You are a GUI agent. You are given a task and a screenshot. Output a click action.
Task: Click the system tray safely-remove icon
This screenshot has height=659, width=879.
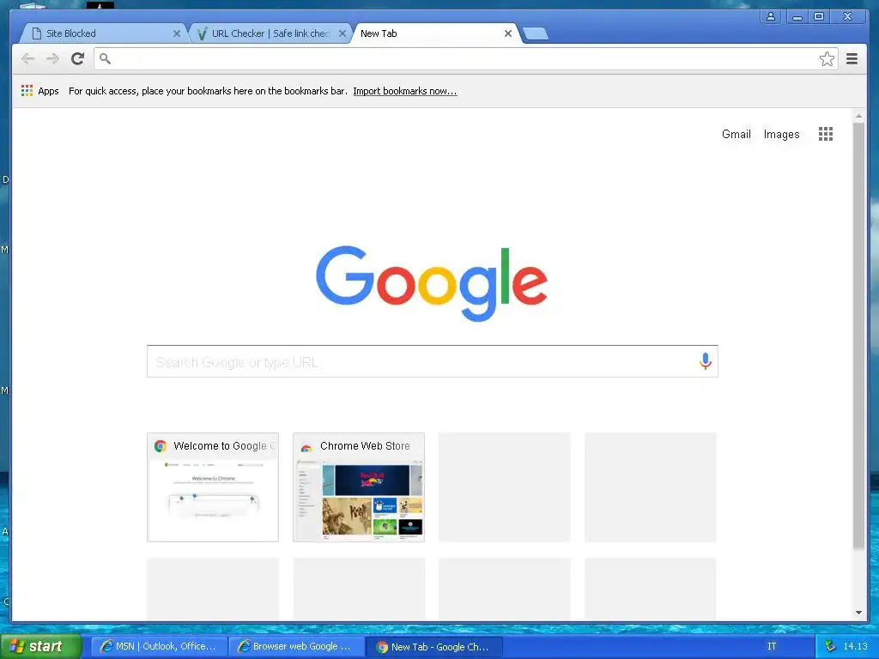[x=830, y=646]
